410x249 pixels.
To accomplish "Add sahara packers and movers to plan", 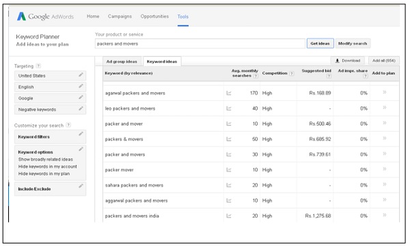I will 384,184.
